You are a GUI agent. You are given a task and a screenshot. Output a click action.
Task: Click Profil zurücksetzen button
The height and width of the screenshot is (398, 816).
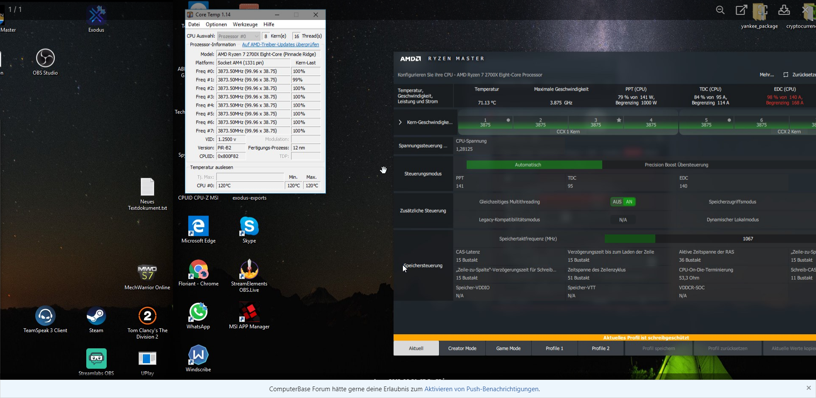(728, 348)
